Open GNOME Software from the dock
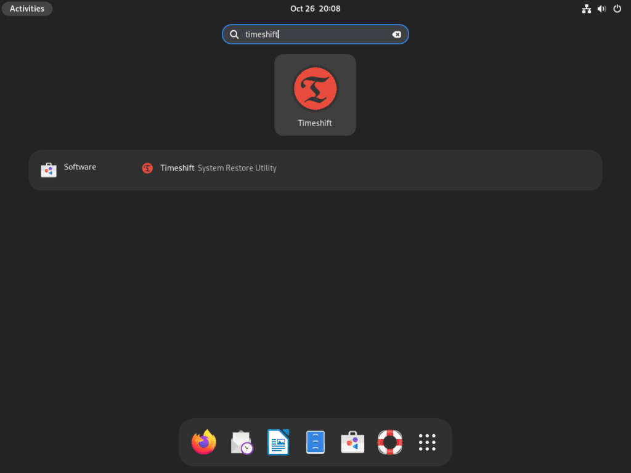 click(352, 442)
